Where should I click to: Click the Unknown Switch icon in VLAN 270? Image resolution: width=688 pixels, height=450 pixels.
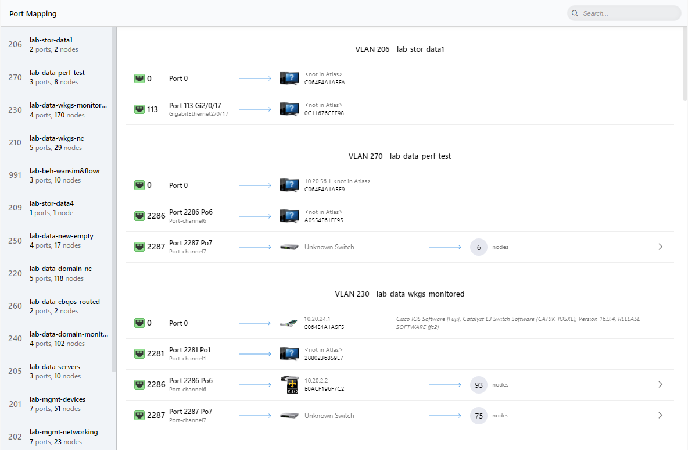pos(289,247)
